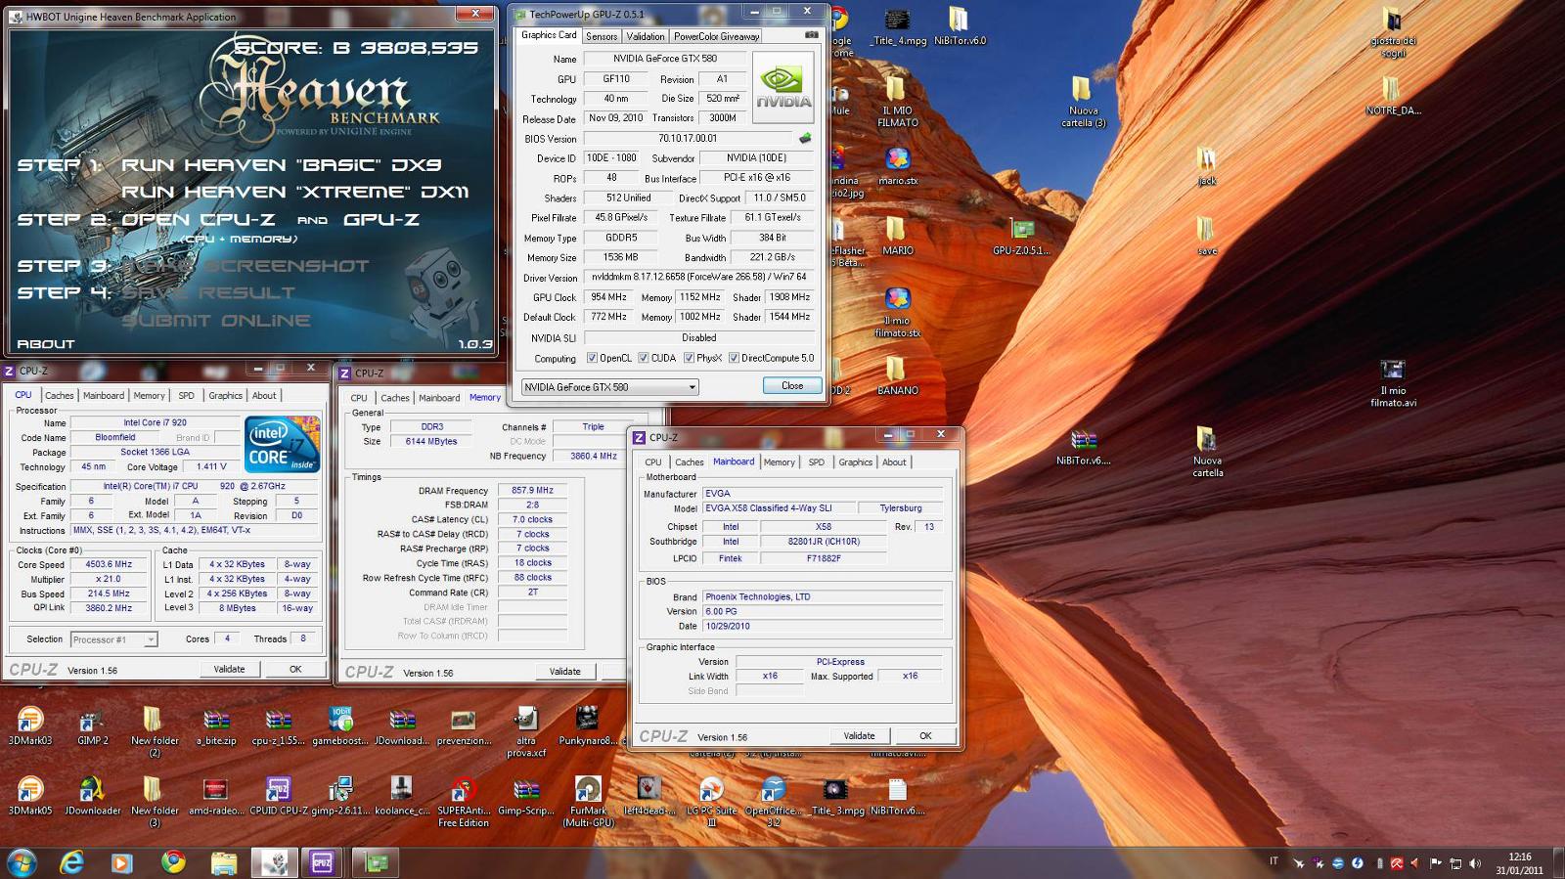Click the Windows Start orb

pos(21,862)
